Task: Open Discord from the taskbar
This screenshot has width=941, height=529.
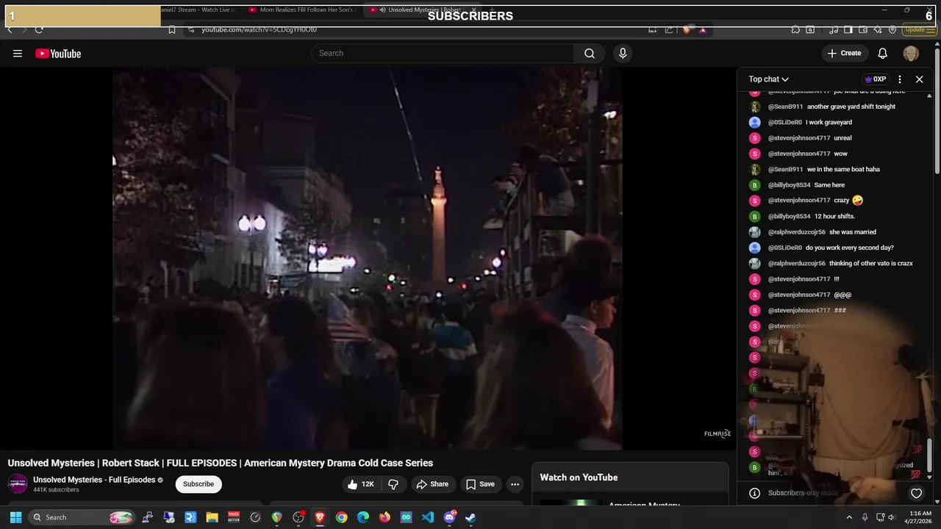Action: pos(449,517)
